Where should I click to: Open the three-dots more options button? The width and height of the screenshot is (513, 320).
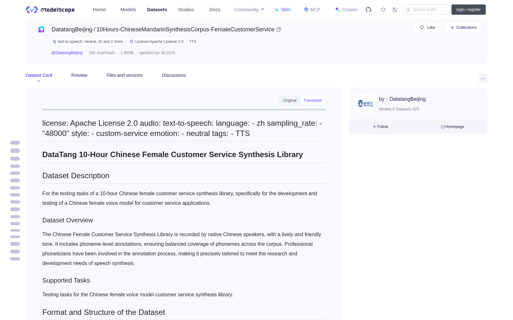(x=483, y=78)
